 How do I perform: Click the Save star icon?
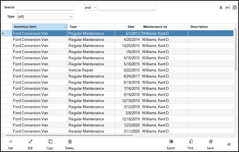coord(211,141)
